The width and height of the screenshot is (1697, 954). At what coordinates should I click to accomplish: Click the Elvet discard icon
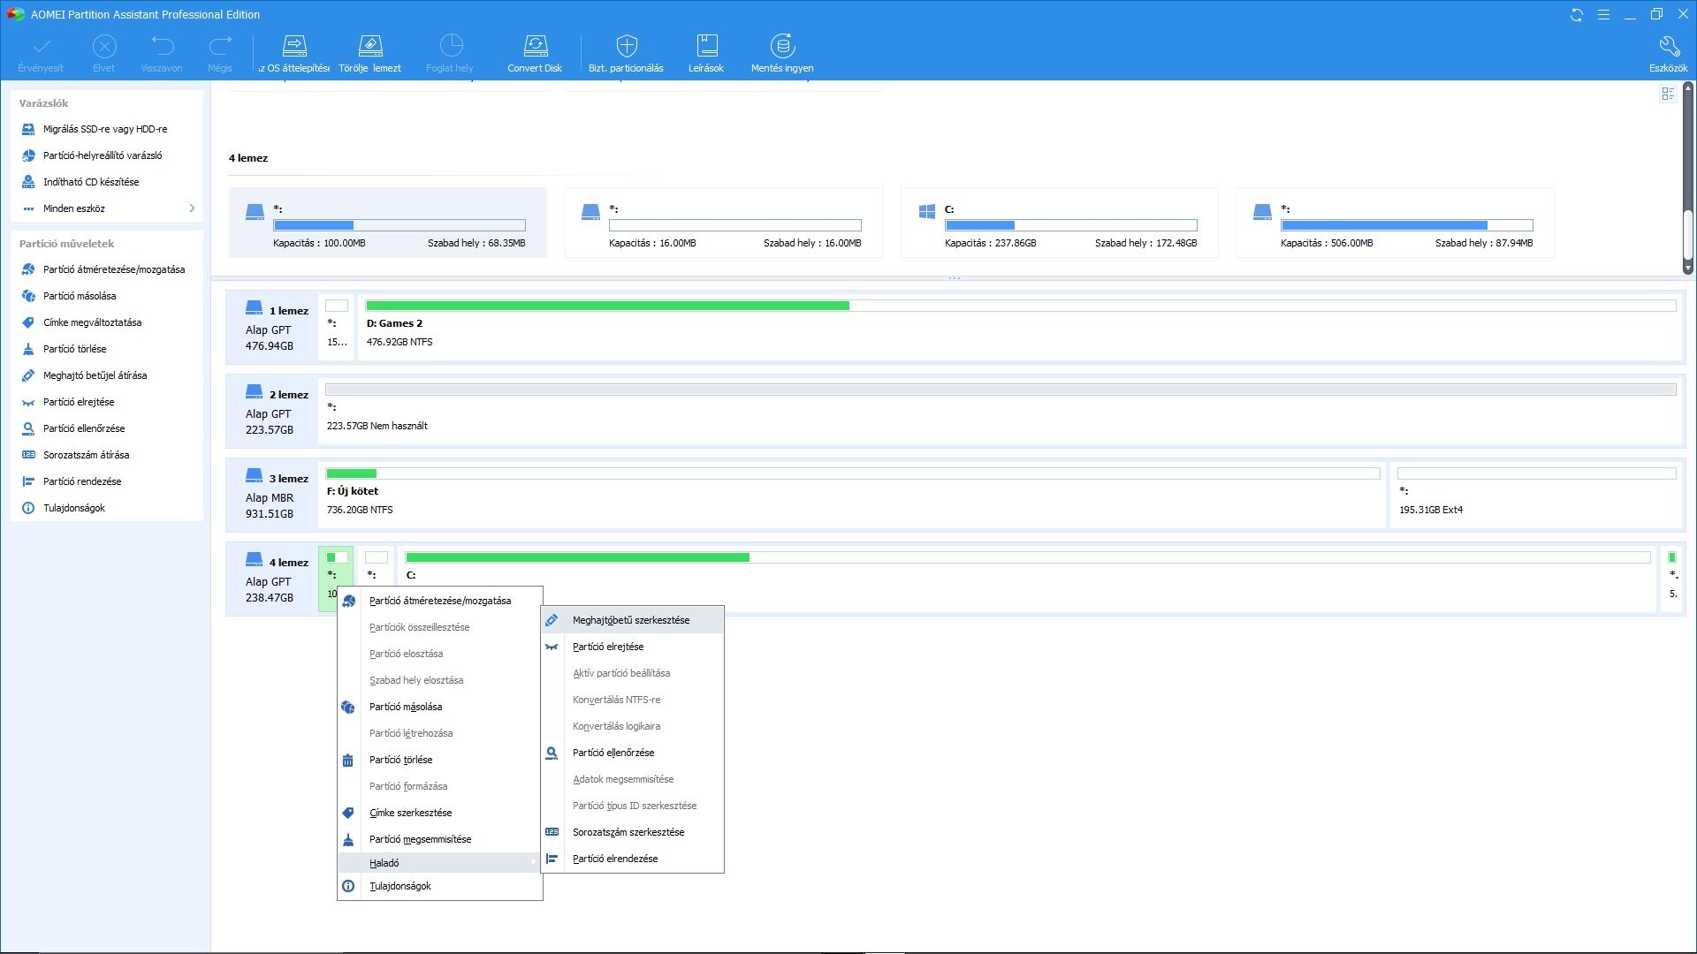coord(104,46)
